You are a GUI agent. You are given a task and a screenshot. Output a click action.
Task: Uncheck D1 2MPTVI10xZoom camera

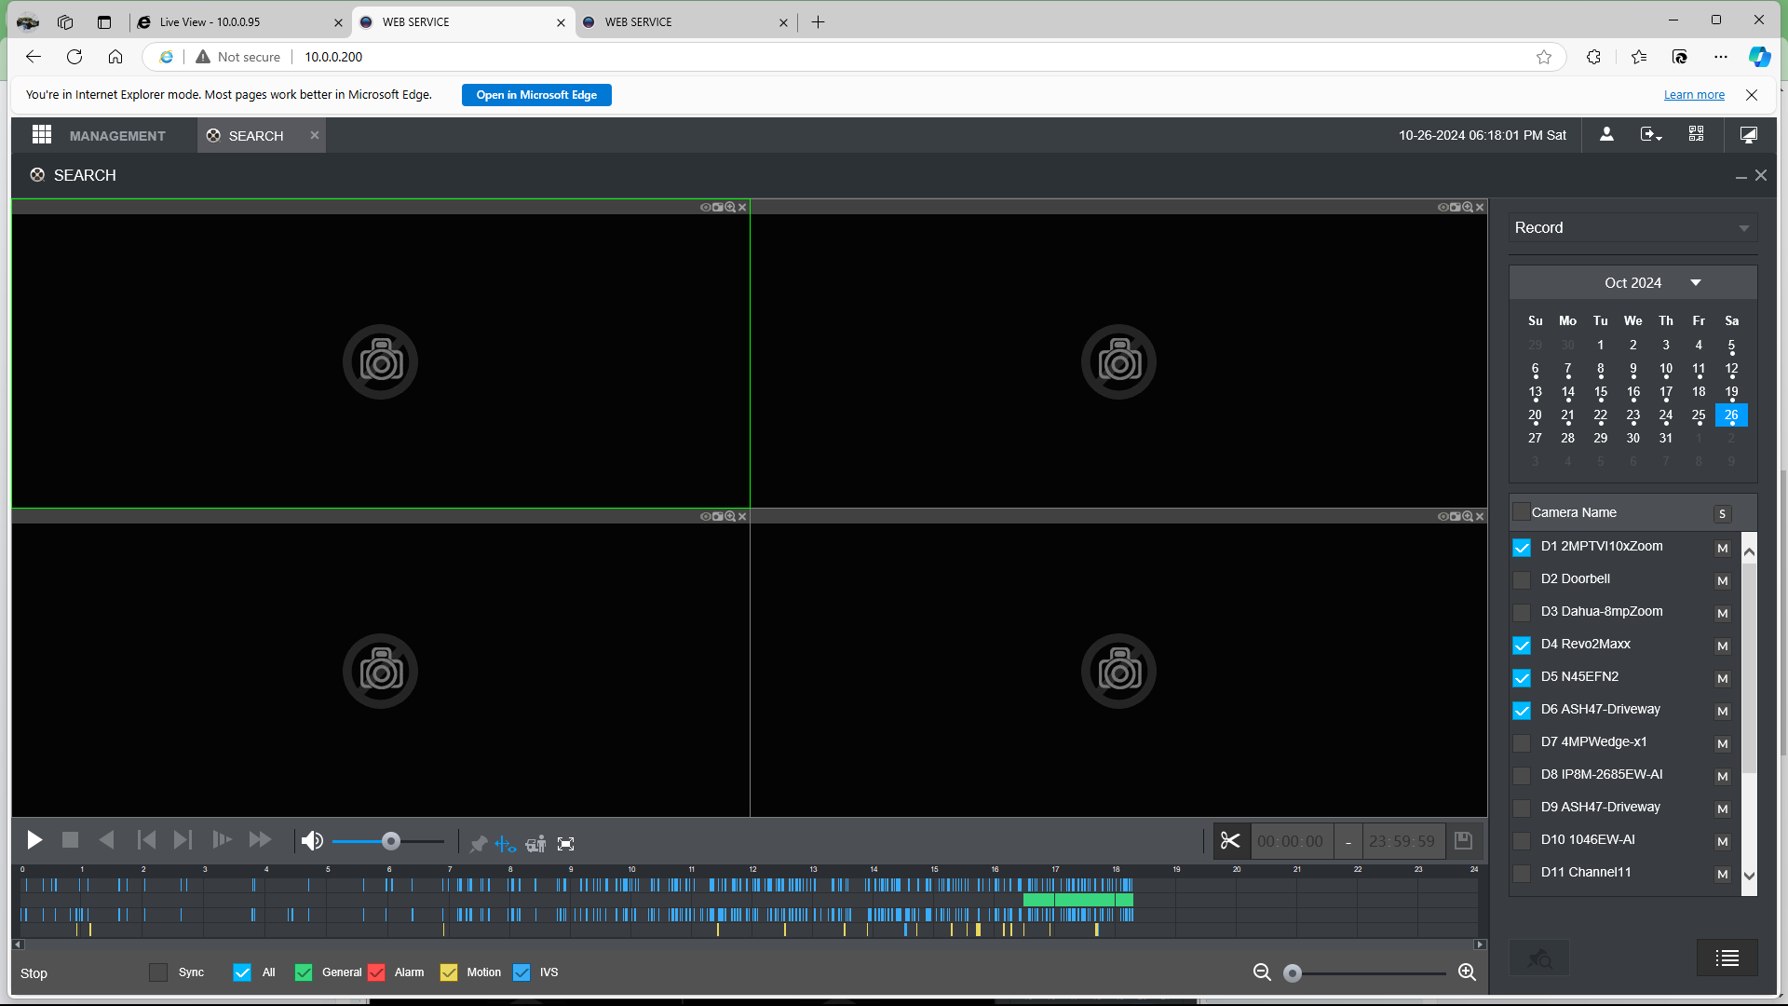(x=1522, y=548)
